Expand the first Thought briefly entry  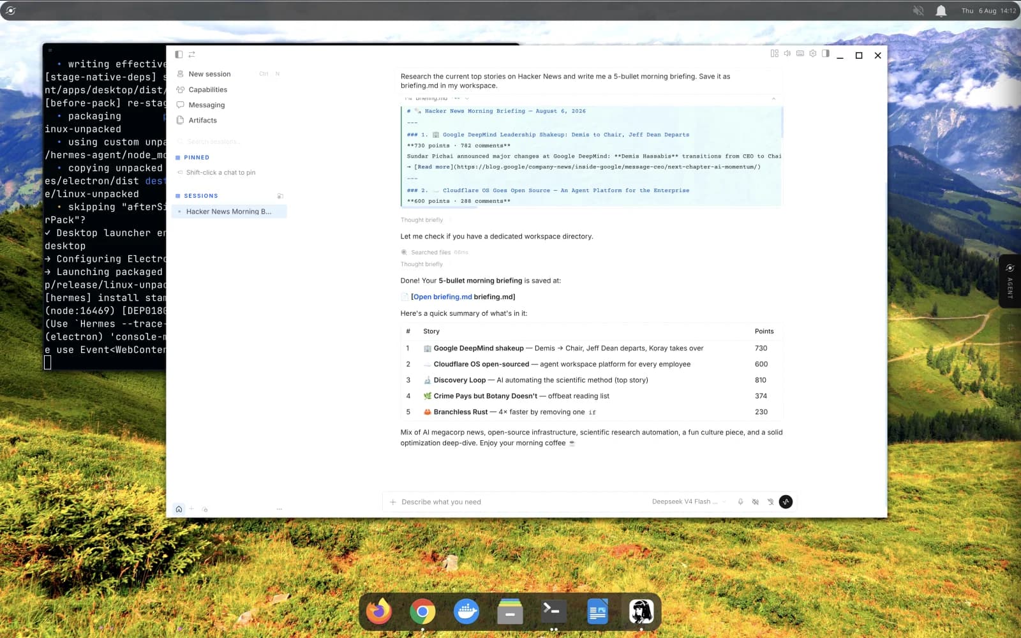coord(422,220)
